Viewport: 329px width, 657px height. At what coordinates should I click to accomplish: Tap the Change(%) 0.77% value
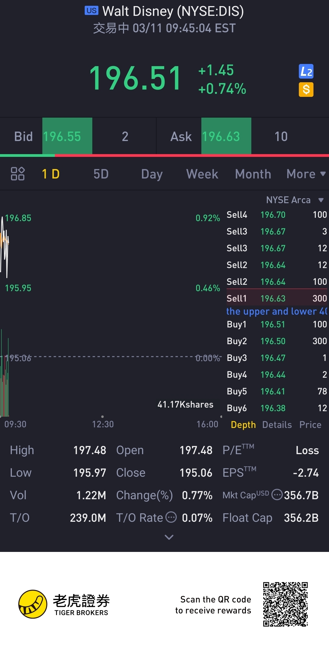[x=197, y=495]
